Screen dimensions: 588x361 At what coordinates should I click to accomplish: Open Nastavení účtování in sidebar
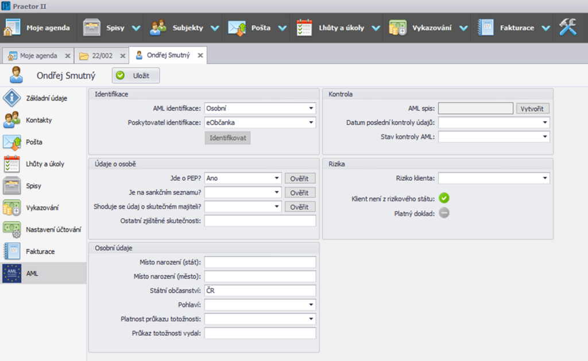pos(53,230)
